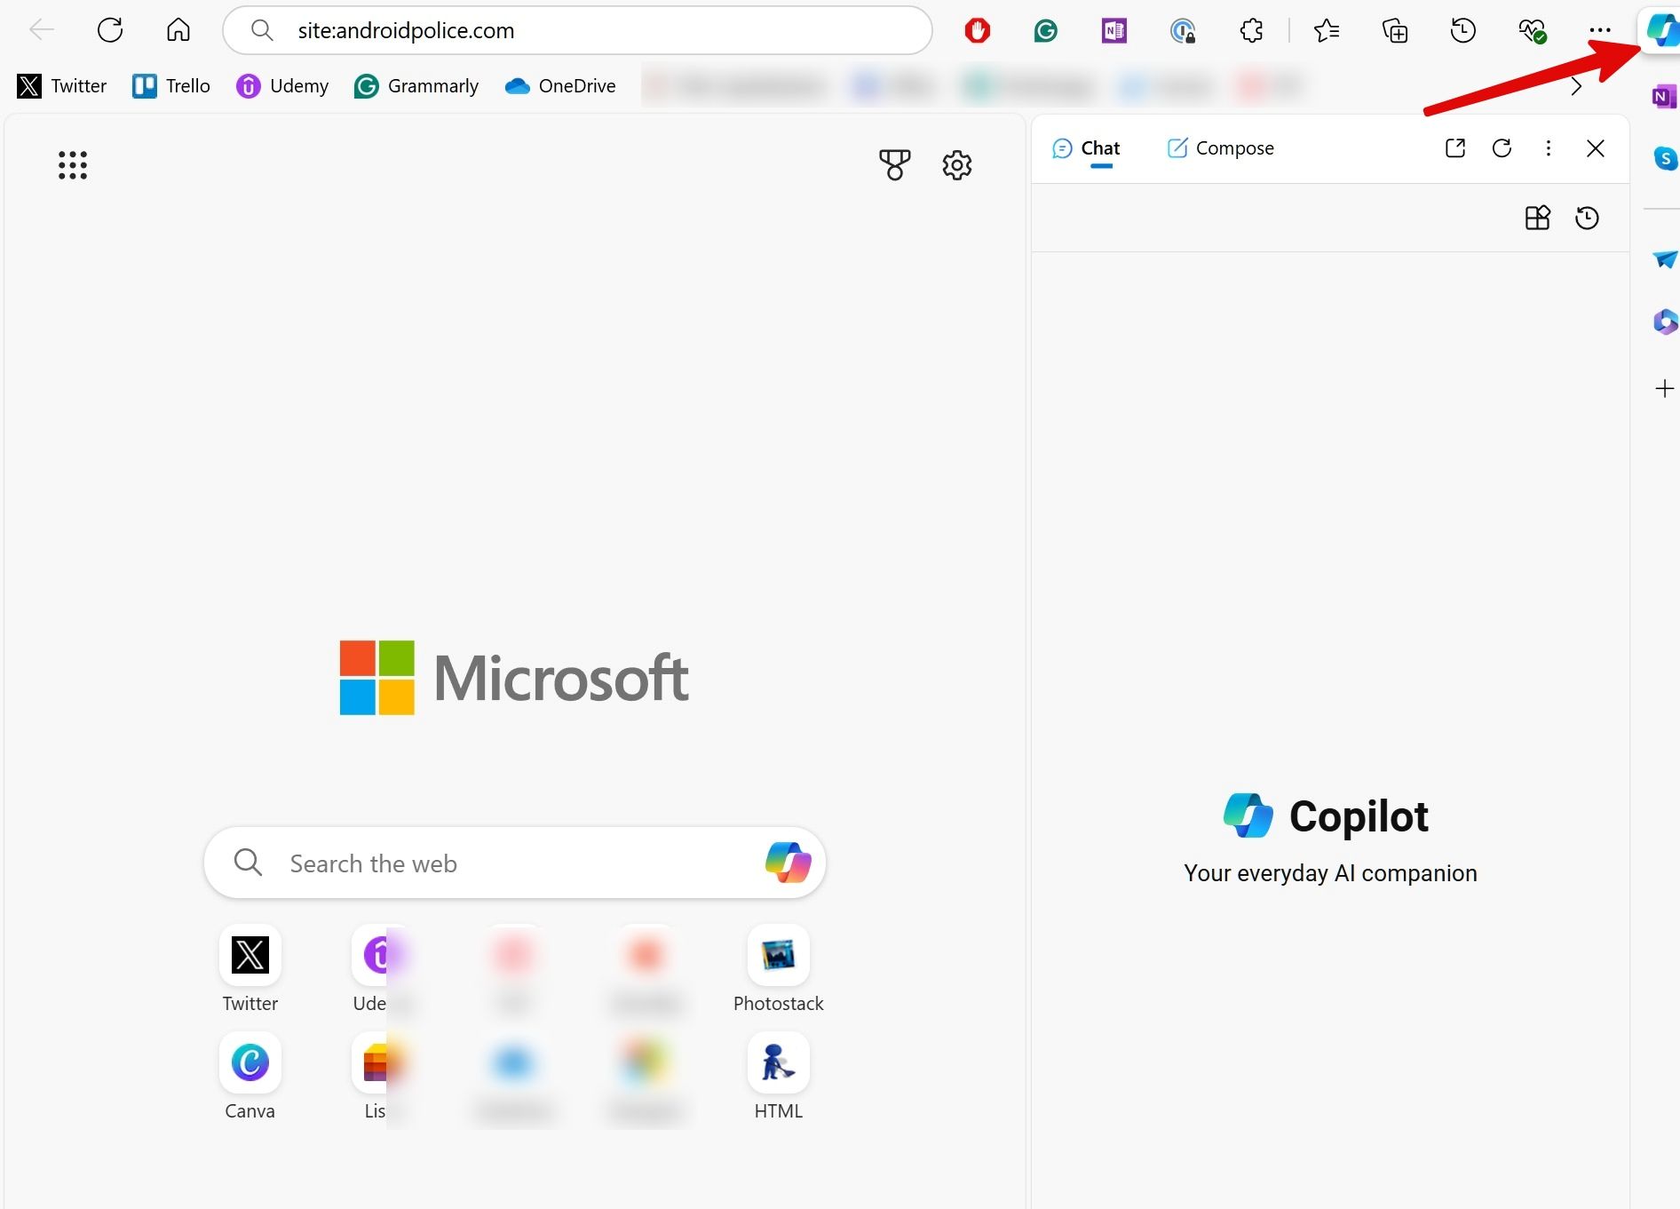
Task: Open the apps grid launcher
Action: [73, 165]
